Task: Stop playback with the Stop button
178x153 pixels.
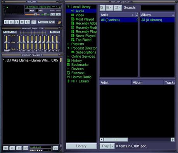Action: point(22,22)
